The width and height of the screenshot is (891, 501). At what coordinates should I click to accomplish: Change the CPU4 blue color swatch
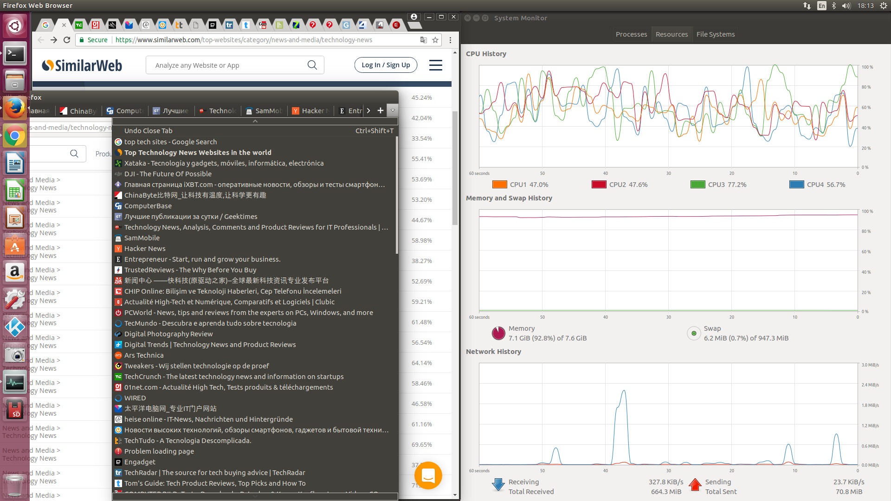[x=796, y=185]
